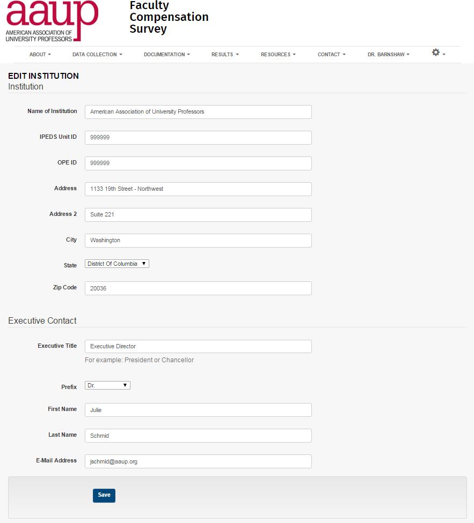Viewport: 474px width, 523px height.
Task: Click the 'Prefix' label
Action: (69, 387)
